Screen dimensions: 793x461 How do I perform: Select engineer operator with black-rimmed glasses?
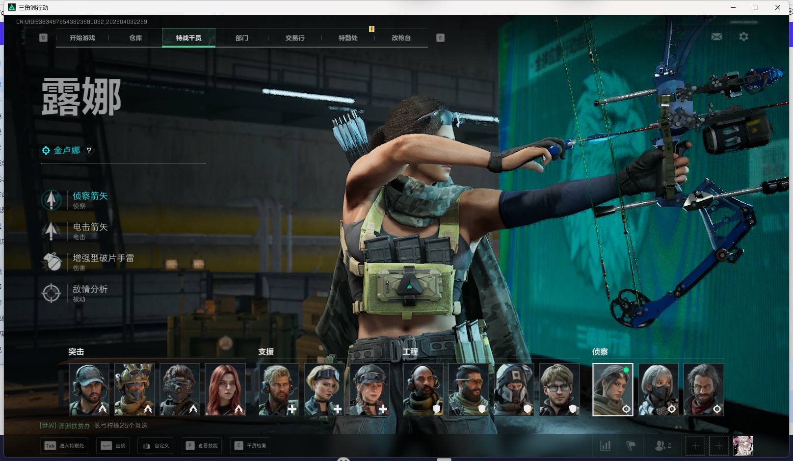[x=559, y=389]
